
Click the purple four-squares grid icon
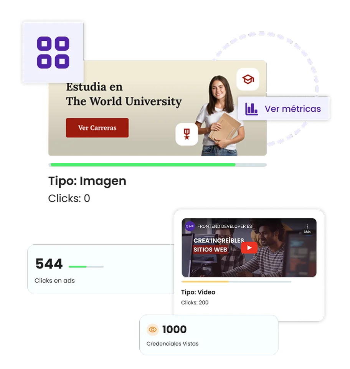click(x=53, y=52)
